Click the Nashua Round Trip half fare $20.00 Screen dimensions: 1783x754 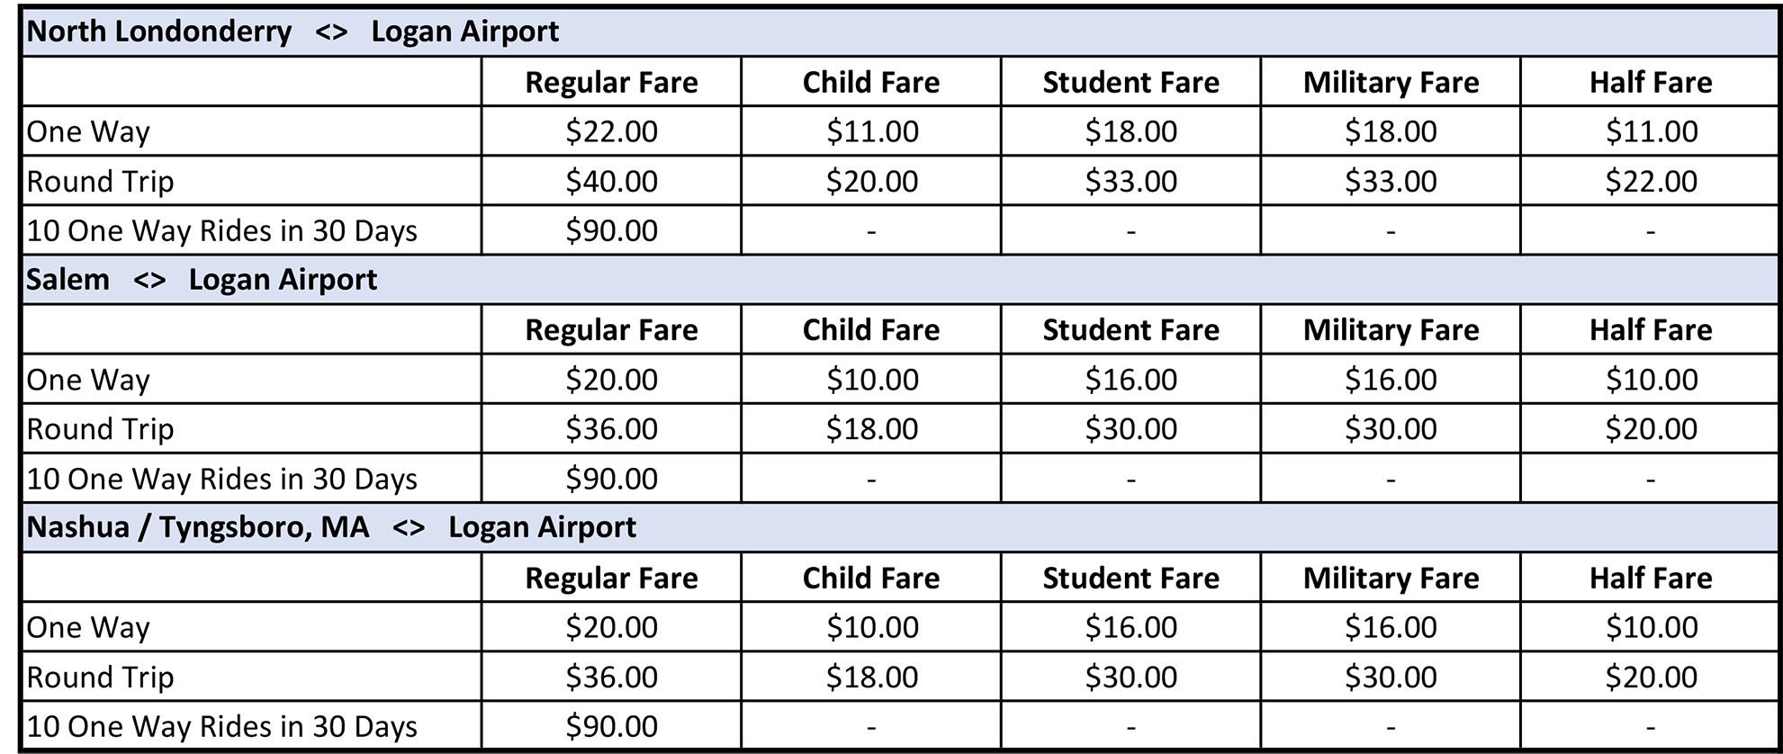click(1651, 677)
